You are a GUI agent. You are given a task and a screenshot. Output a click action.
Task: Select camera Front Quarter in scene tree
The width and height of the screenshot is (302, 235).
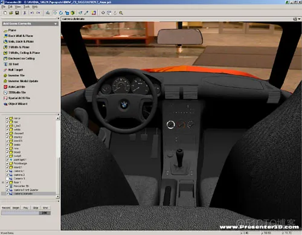tap(26, 190)
